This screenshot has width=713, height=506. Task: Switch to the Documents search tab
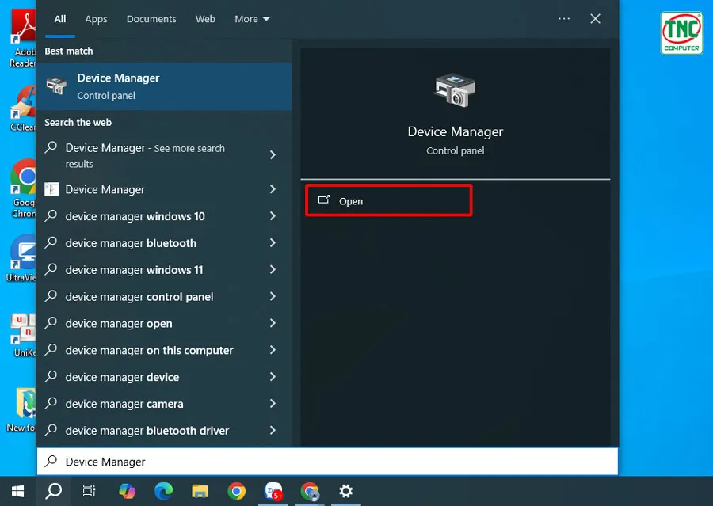click(151, 19)
